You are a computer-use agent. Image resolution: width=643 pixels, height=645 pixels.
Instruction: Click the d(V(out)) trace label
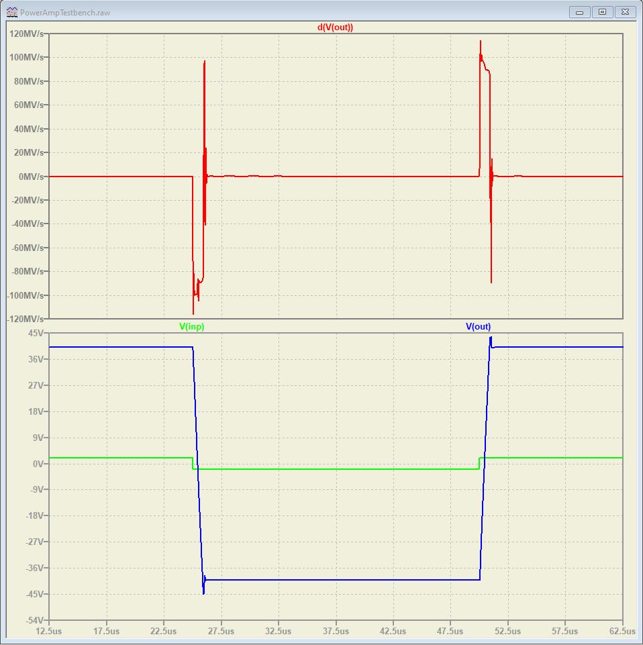pyautogui.click(x=335, y=27)
